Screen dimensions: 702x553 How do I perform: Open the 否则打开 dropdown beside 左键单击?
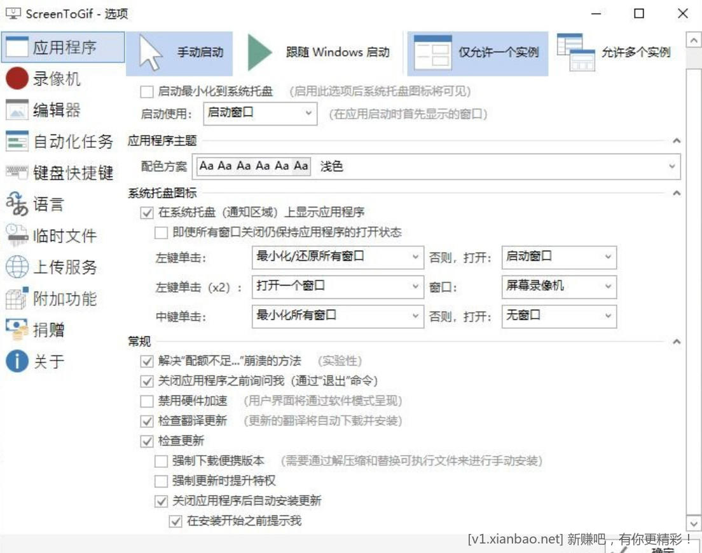pyautogui.click(x=559, y=257)
